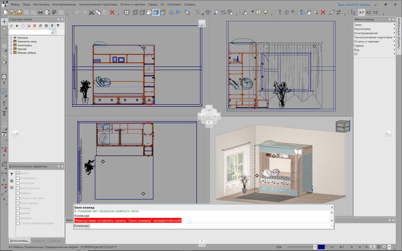
Task: Click the gear icon in Дополнительные параметры
Action: pos(12,181)
